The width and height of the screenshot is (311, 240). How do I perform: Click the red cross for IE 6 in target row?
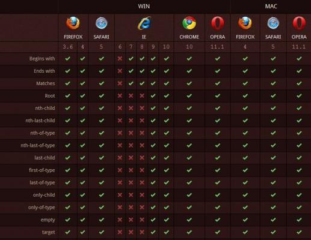[120, 232]
